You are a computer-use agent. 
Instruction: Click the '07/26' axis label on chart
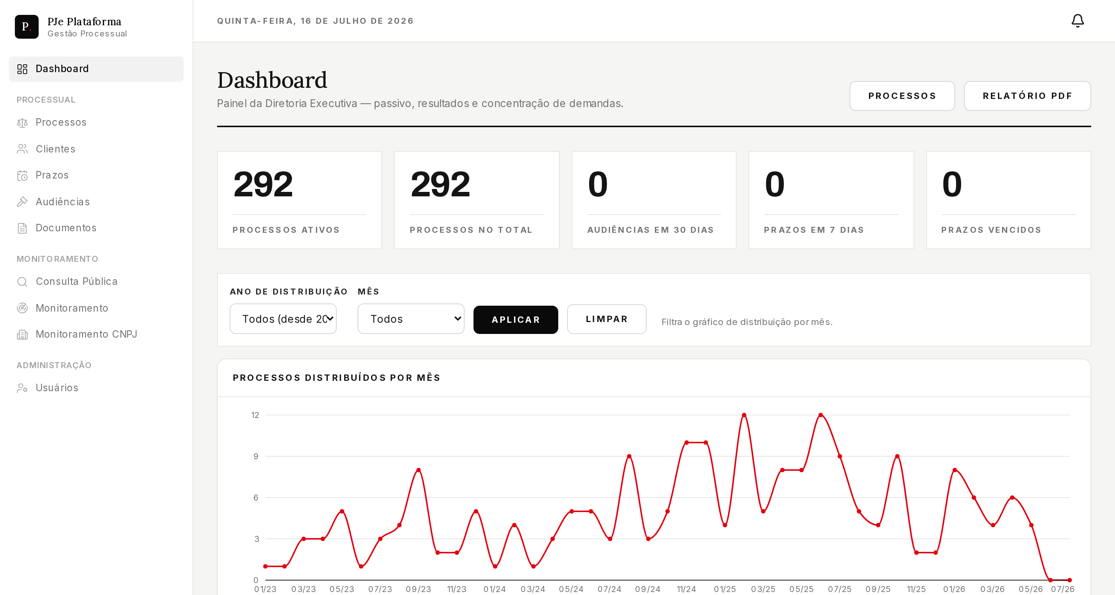(x=1063, y=589)
